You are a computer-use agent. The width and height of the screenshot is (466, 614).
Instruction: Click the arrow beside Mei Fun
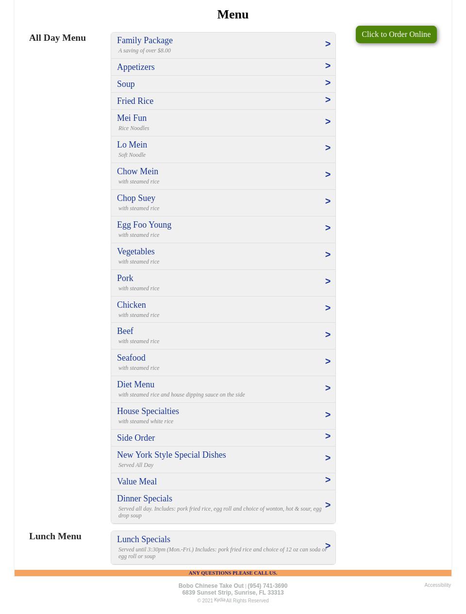tap(328, 122)
